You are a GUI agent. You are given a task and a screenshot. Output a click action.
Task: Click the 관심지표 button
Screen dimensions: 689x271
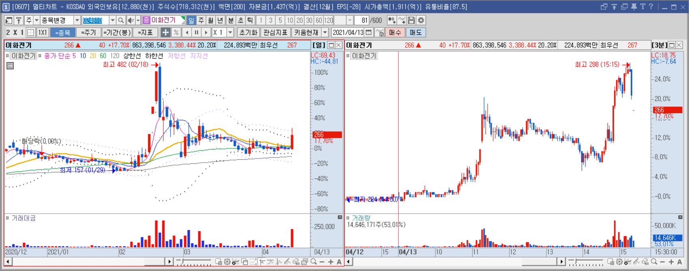(276, 32)
